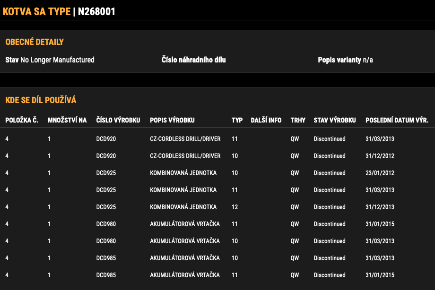The height and width of the screenshot is (290, 435).
Task: Click KOMBINOVANÁ JEDNOTKA description dated 23/01/2012
Action: coord(183,173)
